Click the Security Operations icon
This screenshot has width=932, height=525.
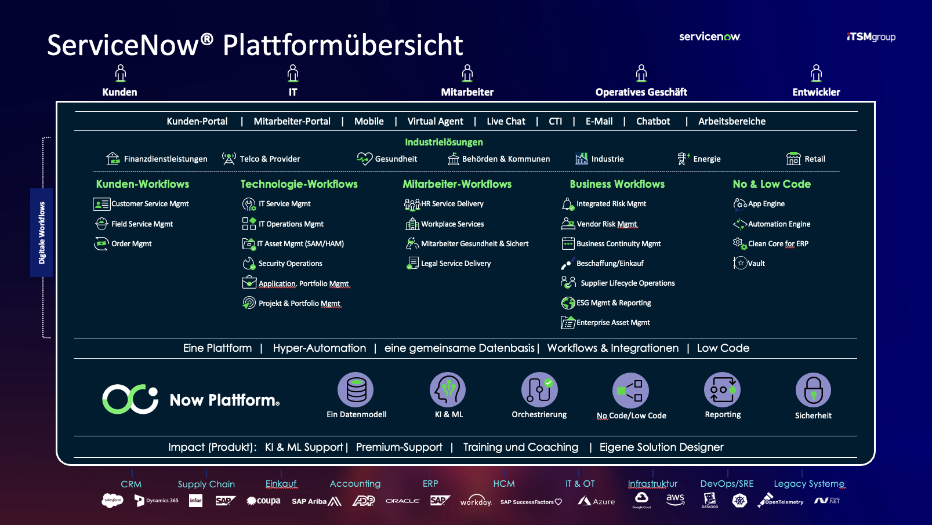tap(249, 263)
